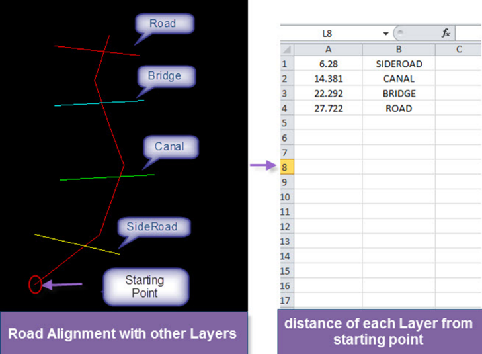Screen dimensions: 482x354
Task: Click the Name Box showing L8
Action: pos(327,33)
